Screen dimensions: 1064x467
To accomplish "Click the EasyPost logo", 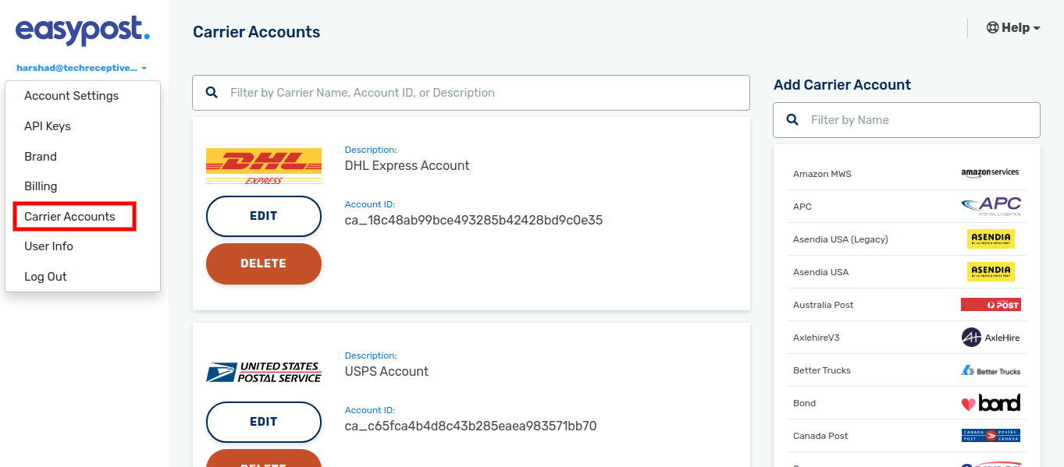I will (x=82, y=31).
